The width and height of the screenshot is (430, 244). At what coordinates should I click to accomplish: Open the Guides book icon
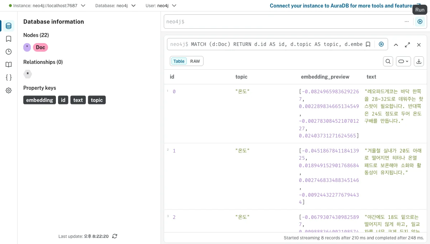9,65
